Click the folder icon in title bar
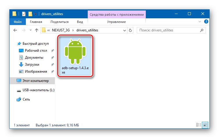Viewport: 219px width, 138px height. [14, 14]
